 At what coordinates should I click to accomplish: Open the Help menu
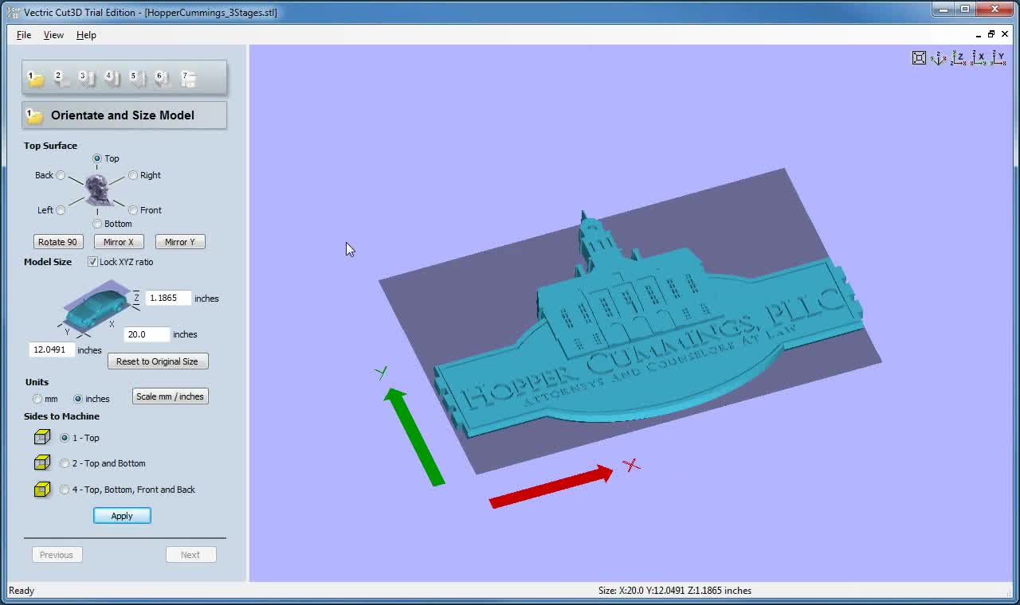click(x=86, y=35)
